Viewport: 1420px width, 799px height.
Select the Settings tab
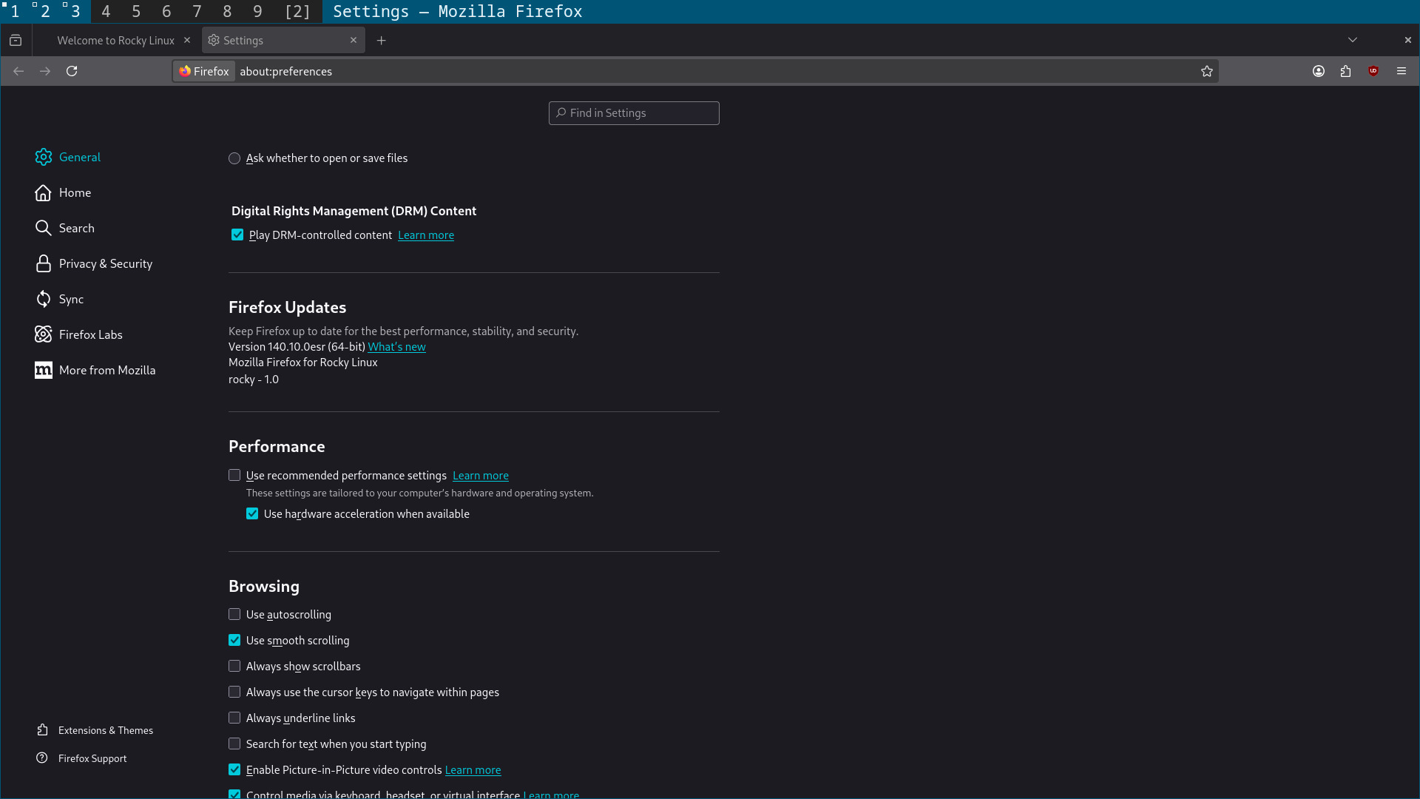pos(283,40)
